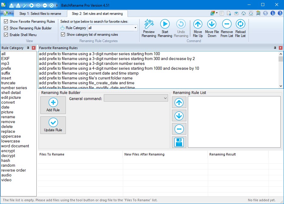Switch to Step 1: Select files tab
This screenshot has width=284, height=204.
(x=40, y=14)
